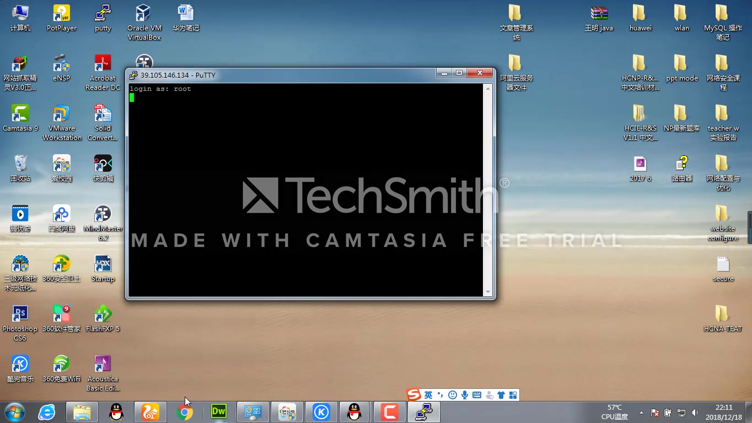Launch the putty desktop shortcut
Screen dimensions: 752x423
point(103,18)
